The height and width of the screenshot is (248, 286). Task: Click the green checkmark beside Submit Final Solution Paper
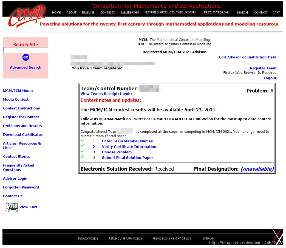83,157
